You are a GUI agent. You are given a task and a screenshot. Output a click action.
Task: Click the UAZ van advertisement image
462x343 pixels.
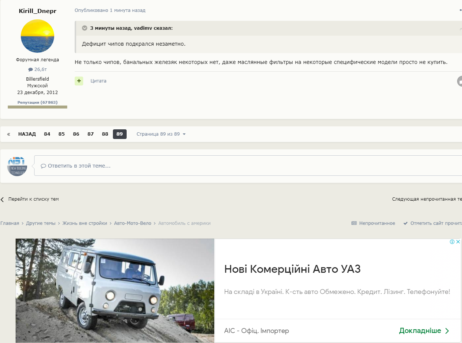[115, 291]
